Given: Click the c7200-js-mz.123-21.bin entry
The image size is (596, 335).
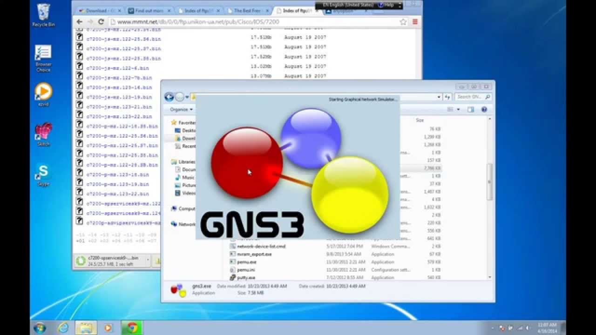Looking at the screenshot, I should [x=119, y=107].
